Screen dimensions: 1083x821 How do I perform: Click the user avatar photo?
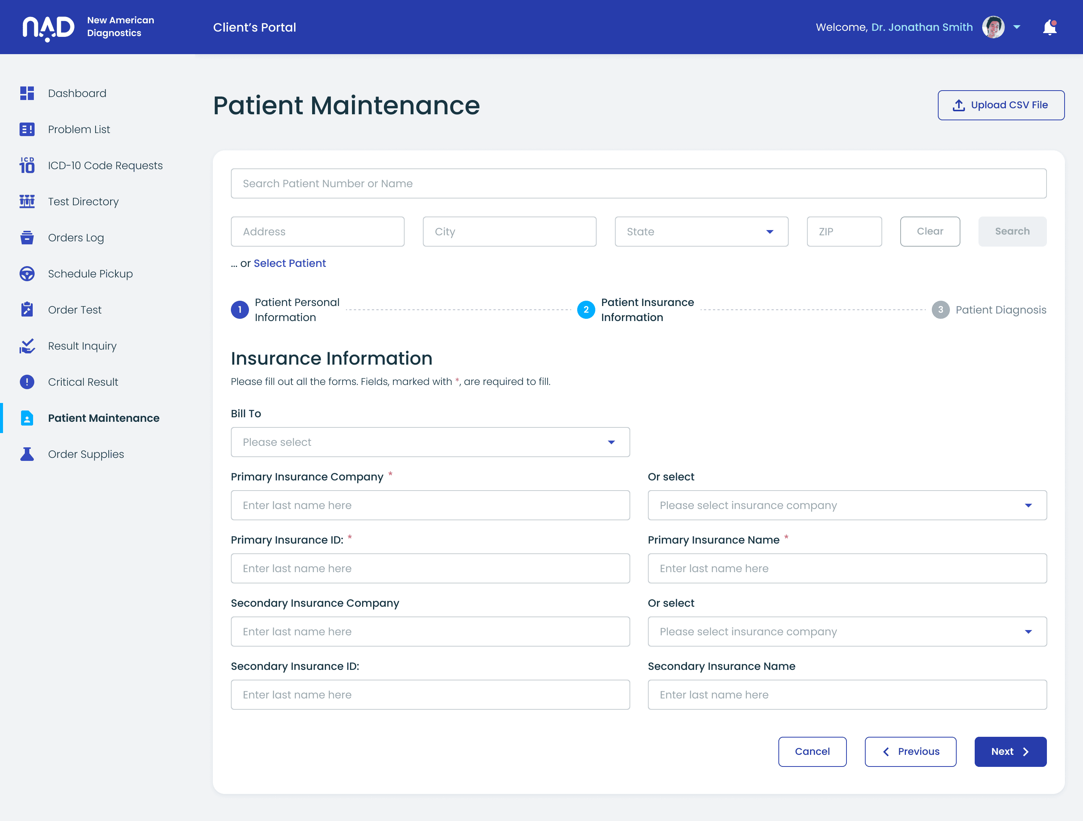click(994, 27)
